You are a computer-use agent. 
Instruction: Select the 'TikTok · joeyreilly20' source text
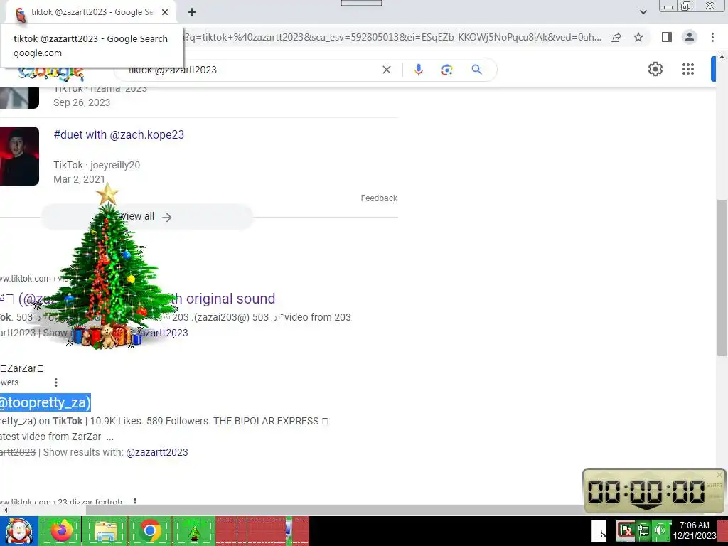pos(97,165)
